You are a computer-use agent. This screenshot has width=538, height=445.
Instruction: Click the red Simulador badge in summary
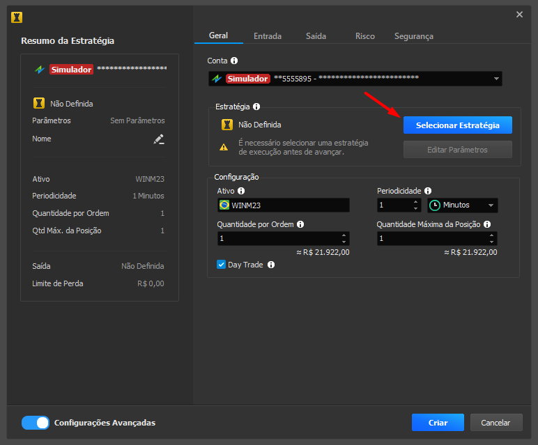point(71,70)
